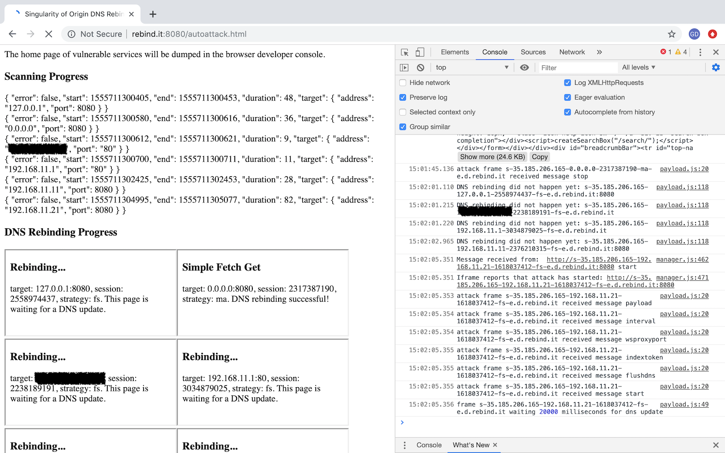Select the inspect element tool

(404, 52)
